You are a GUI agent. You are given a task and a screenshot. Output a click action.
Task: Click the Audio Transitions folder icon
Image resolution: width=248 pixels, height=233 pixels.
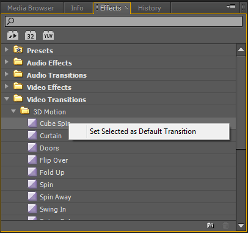[18, 74]
